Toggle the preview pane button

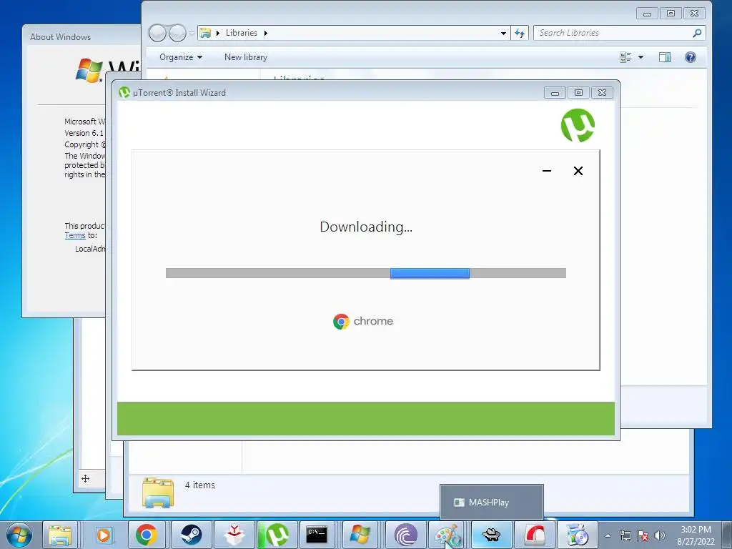tap(665, 57)
